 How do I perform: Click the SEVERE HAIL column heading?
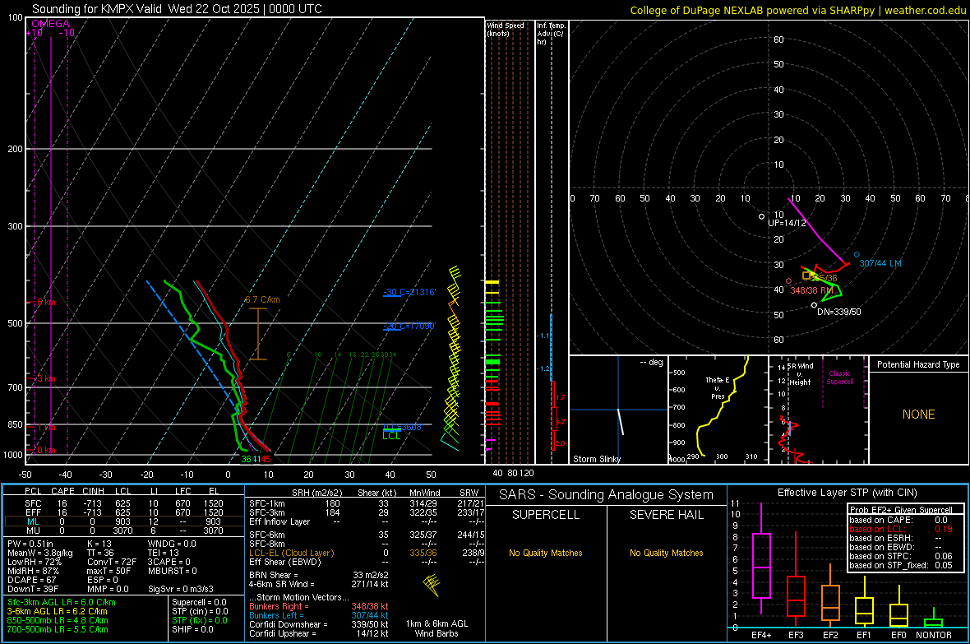[x=666, y=515]
